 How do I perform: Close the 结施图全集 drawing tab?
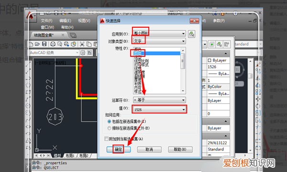coord(63,35)
